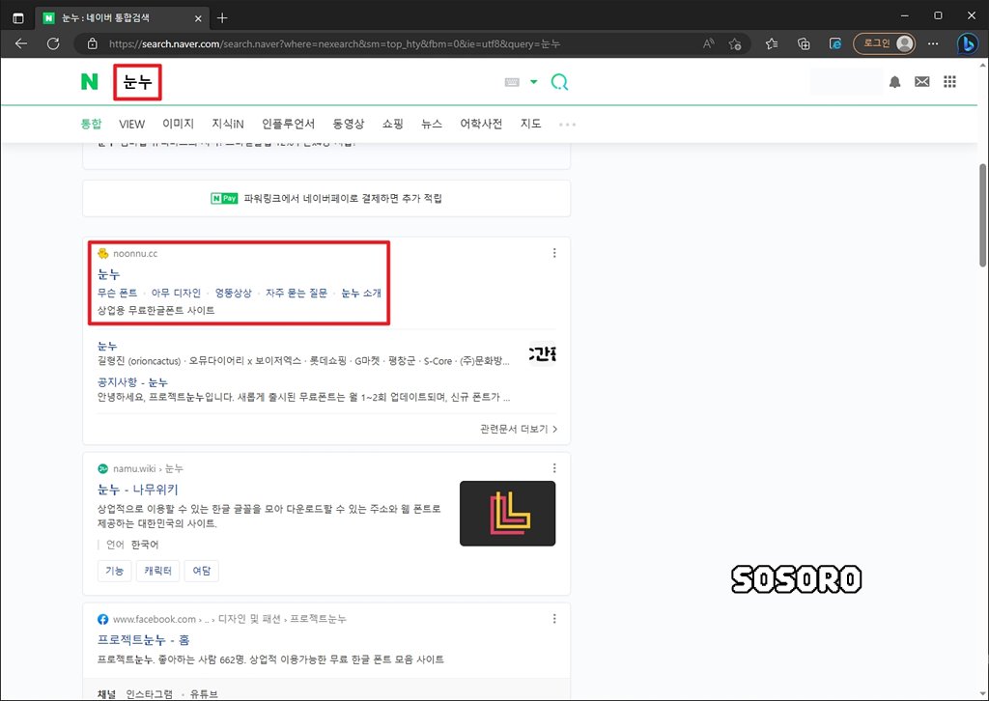Image resolution: width=989 pixels, height=701 pixels.
Task: Expand the search history dropdown arrow
Action: pos(533,82)
